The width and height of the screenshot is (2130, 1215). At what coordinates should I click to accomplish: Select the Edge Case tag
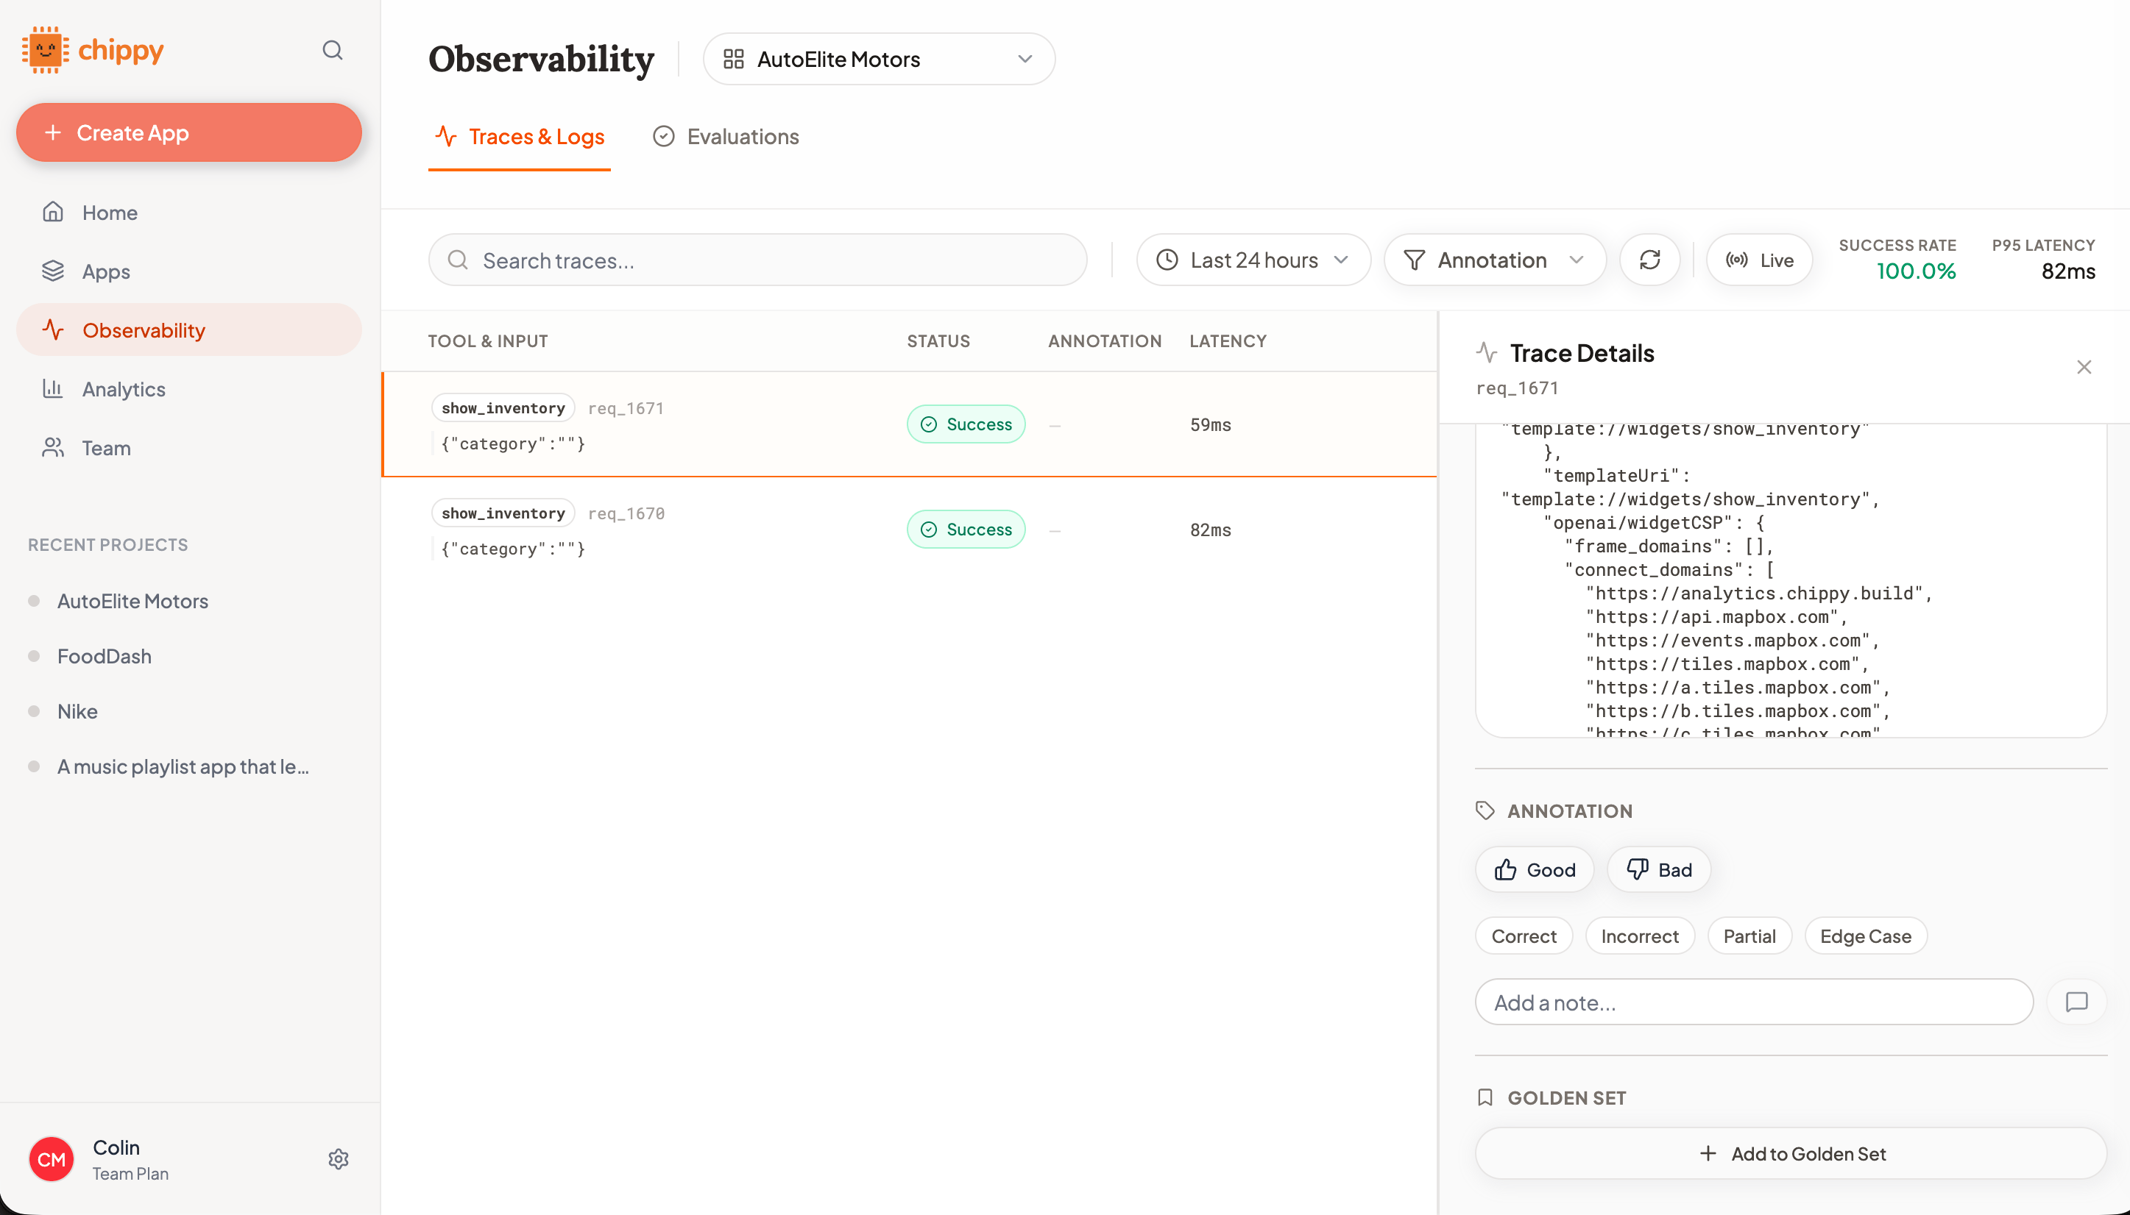click(1865, 936)
